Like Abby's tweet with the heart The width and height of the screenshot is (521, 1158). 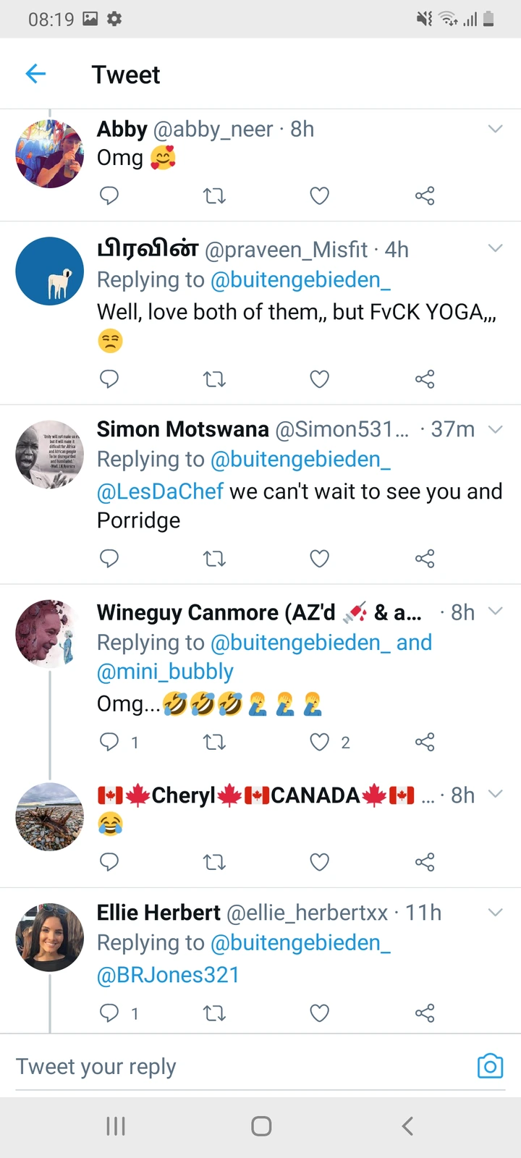(x=319, y=195)
